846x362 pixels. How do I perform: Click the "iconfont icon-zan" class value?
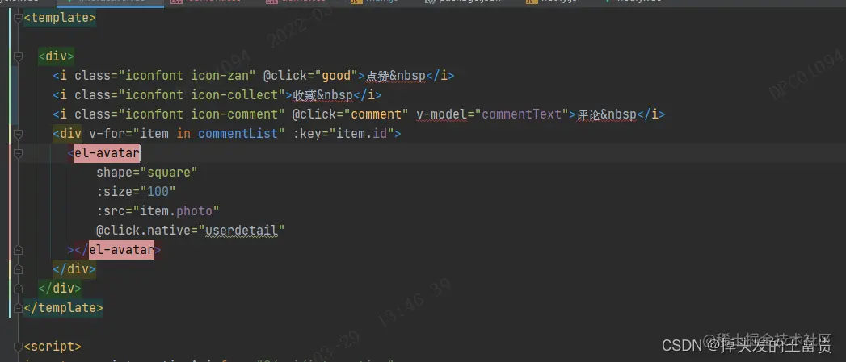coord(187,76)
